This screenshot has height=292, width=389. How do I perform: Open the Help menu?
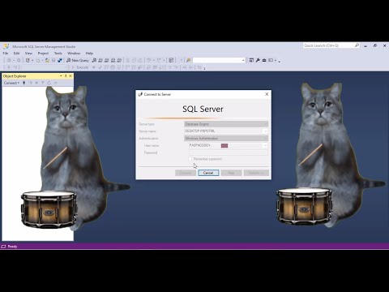click(x=89, y=54)
